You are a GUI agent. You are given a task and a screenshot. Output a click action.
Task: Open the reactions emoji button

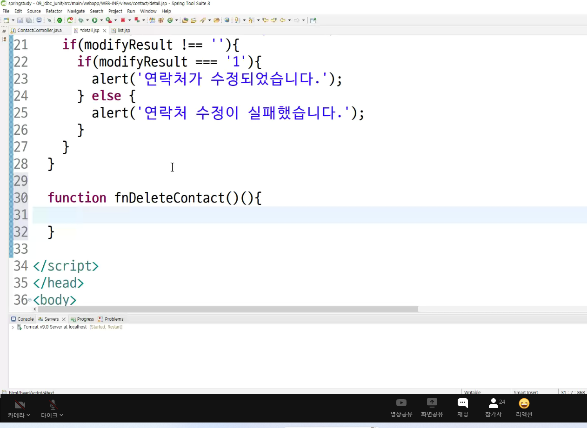tap(524, 408)
